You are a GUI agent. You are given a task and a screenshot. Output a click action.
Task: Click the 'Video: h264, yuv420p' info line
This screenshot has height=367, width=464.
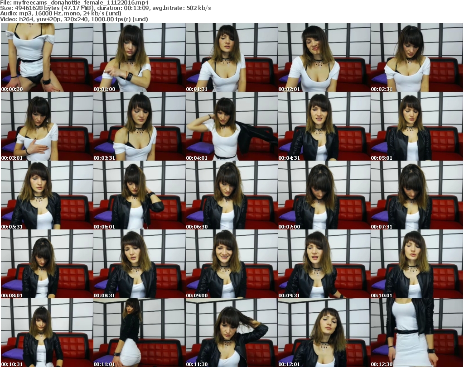(74, 19)
